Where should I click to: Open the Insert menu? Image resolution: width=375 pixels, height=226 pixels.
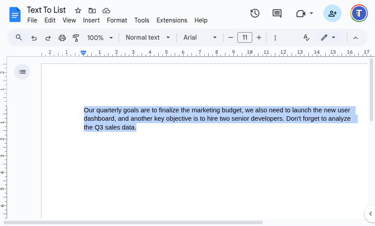point(91,20)
